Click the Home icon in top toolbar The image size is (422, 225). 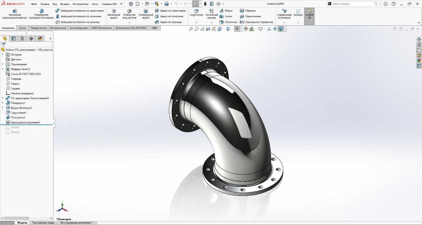131,4
